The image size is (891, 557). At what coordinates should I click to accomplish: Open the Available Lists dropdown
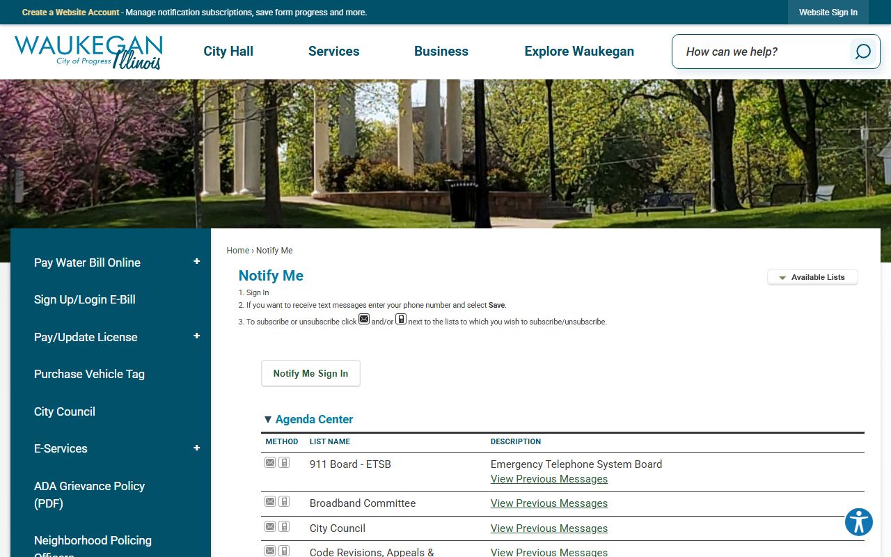pyautogui.click(x=812, y=277)
